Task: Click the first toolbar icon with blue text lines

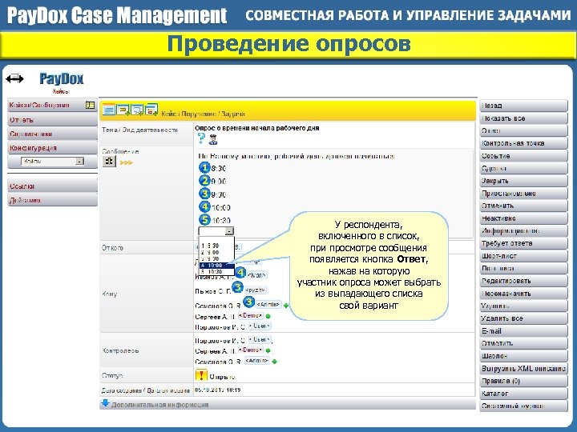Action: pos(109,110)
